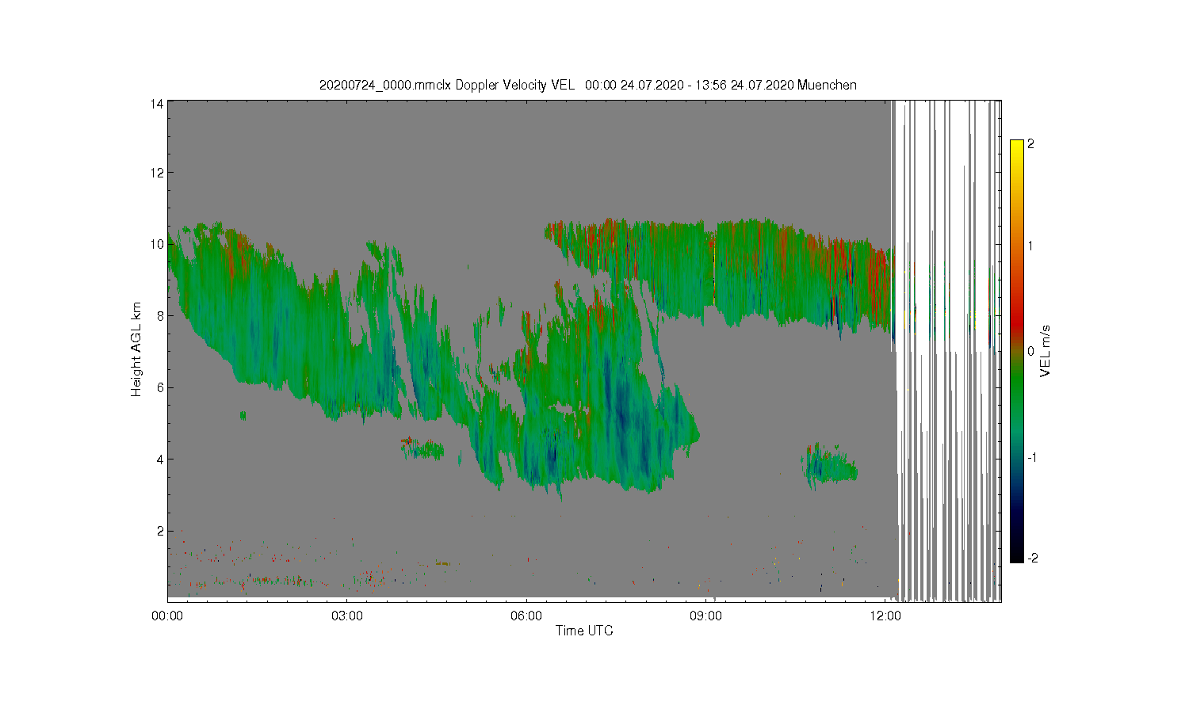Click the 09:00 time axis label
This screenshot has height=713, width=1189.
pyautogui.click(x=705, y=616)
